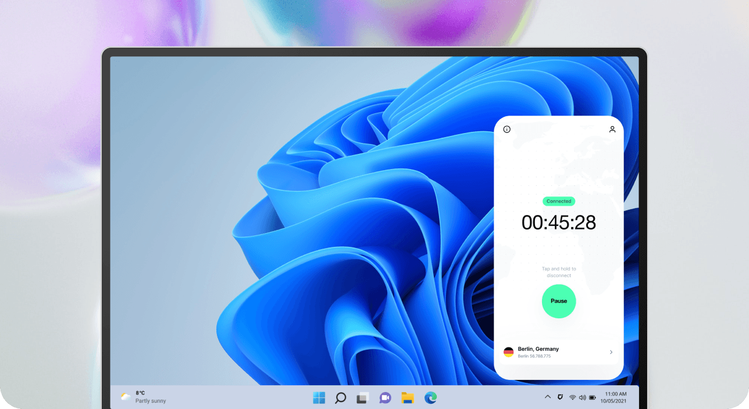Open Windows Security shield icon
Screen dimensions: 749x409
click(x=560, y=397)
